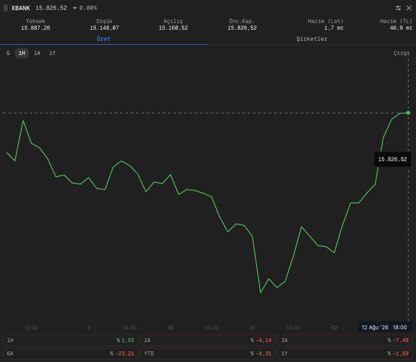Open the chart settings sliders icon
The height and width of the screenshot is (362, 416).
[398, 8]
